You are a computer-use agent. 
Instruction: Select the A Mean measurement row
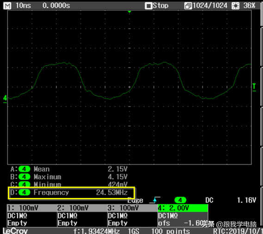pos(69,169)
